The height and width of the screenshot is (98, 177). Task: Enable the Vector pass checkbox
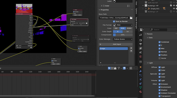(160, 58)
